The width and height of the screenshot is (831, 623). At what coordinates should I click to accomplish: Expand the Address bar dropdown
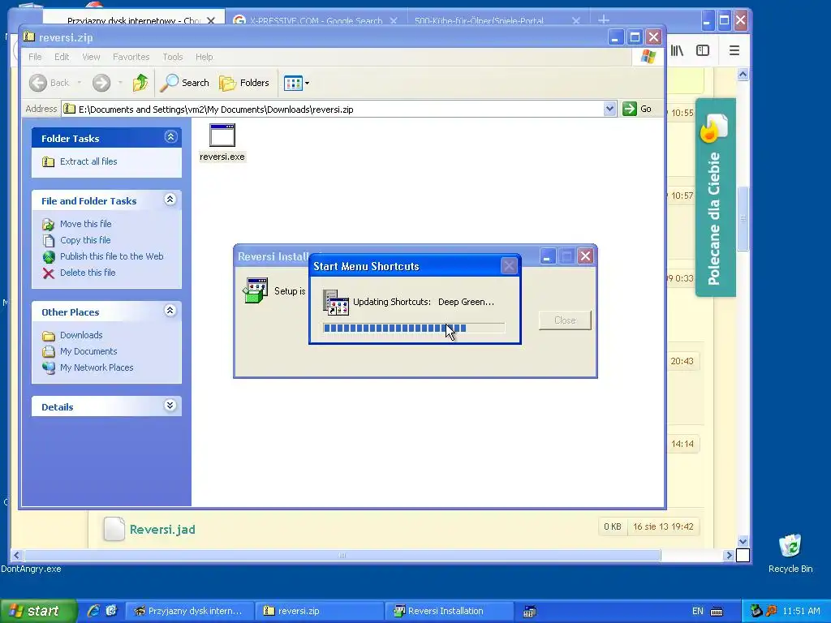click(609, 109)
